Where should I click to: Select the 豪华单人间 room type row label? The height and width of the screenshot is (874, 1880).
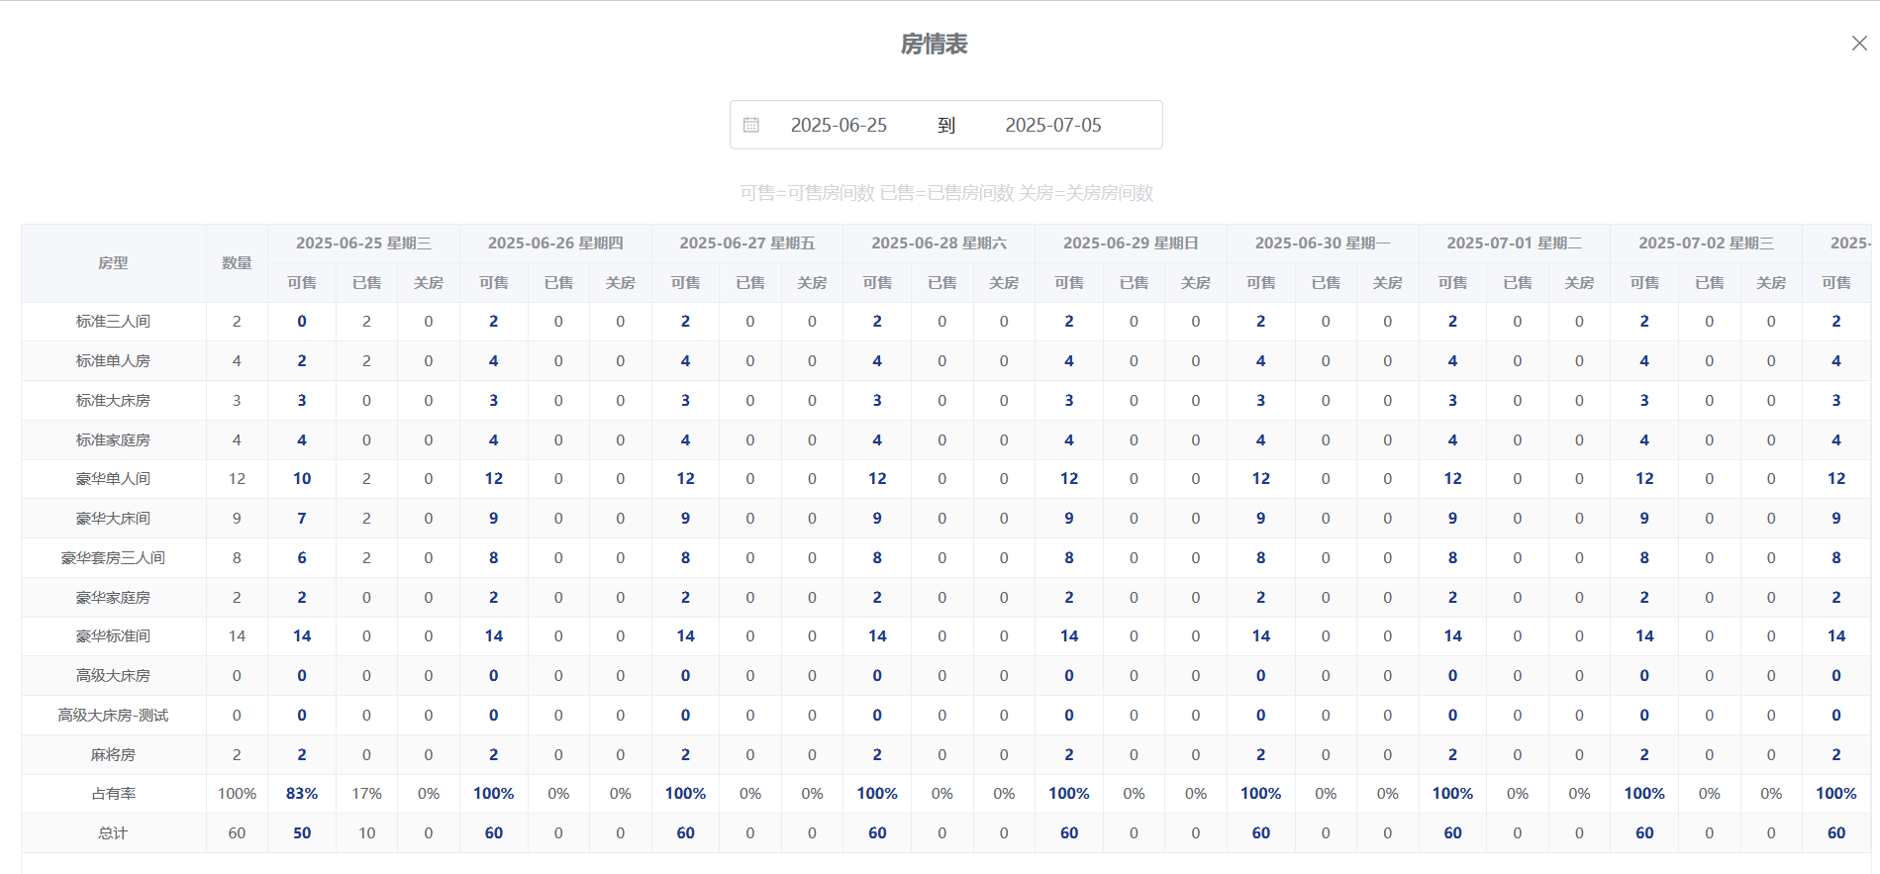point(113,479)
